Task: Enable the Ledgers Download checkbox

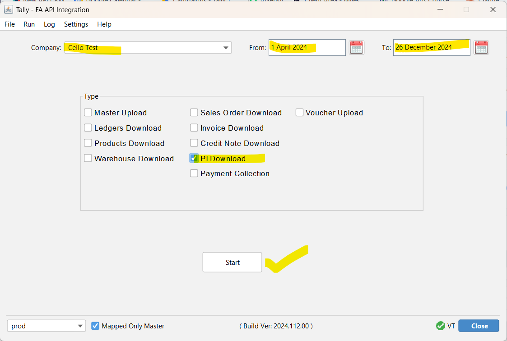Action: tap(88, 128)
